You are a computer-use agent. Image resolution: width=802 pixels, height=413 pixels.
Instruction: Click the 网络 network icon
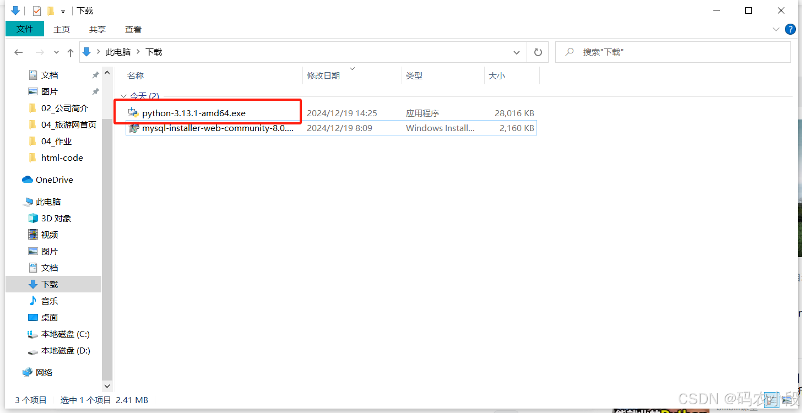[27, 372]
